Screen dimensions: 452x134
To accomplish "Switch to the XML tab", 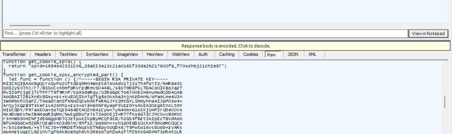I will pos(312,55).
